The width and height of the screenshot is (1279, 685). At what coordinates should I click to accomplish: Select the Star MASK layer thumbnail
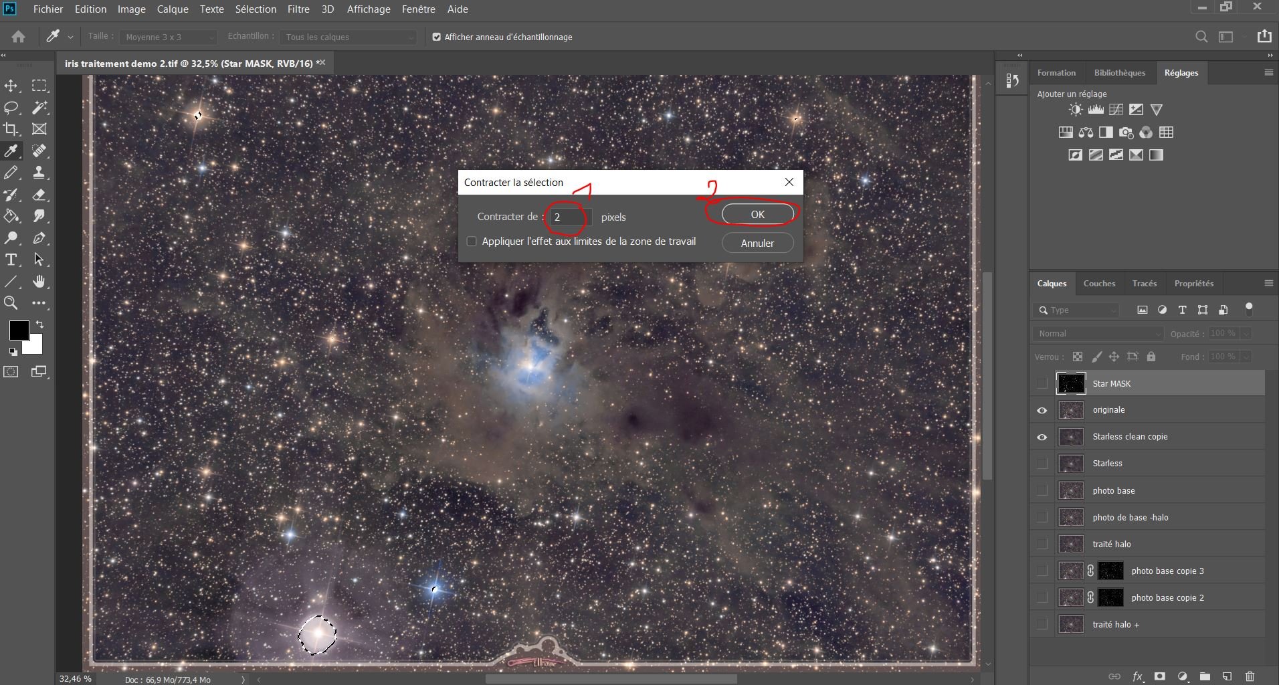tap(1070, 383)
